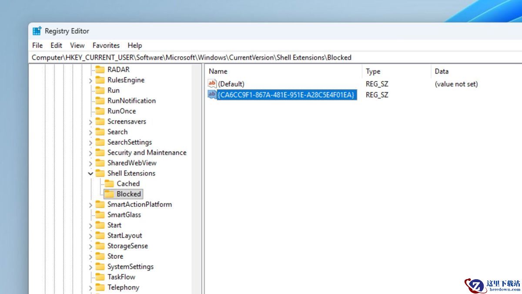Click the CA6CC9F1 GUID value icon
The width and height of the screenshot is (522, 294).
pos(212,95)
